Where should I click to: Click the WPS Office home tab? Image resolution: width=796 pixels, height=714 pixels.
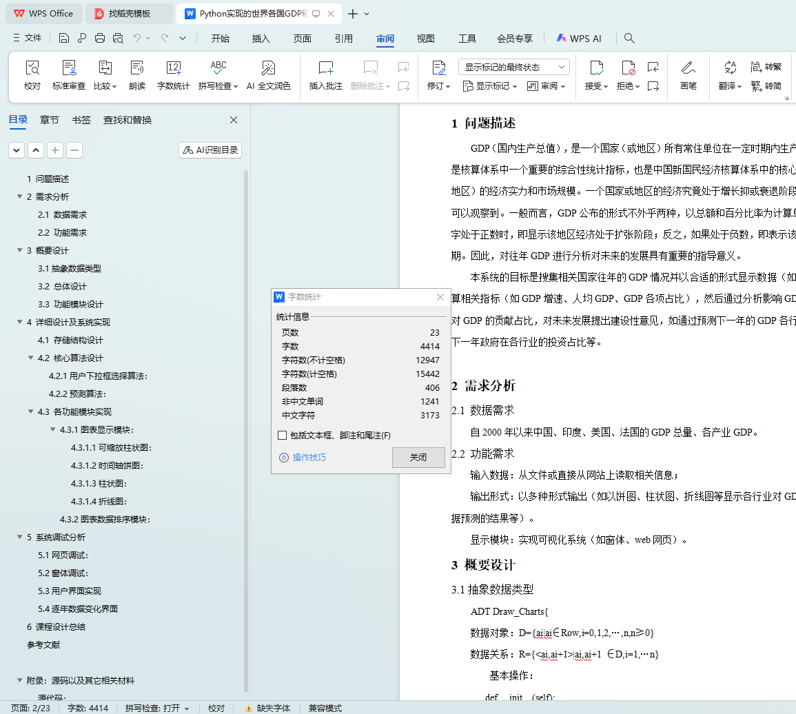43,14
